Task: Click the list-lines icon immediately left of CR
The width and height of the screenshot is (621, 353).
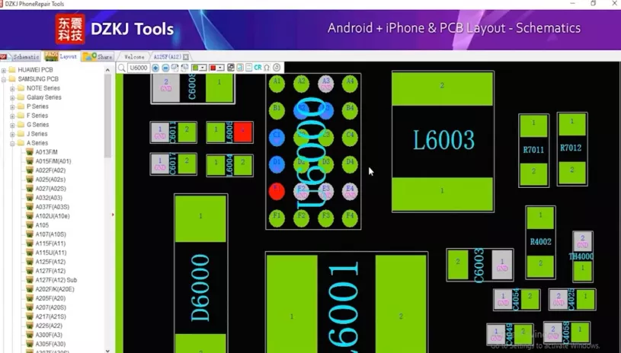Action: 248,68
